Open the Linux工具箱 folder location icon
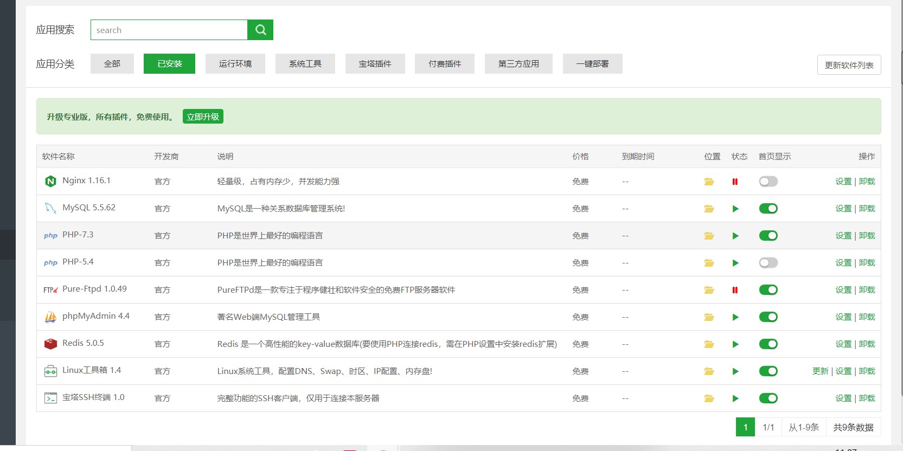The image size is (903, 451). (x=709, y=371)
